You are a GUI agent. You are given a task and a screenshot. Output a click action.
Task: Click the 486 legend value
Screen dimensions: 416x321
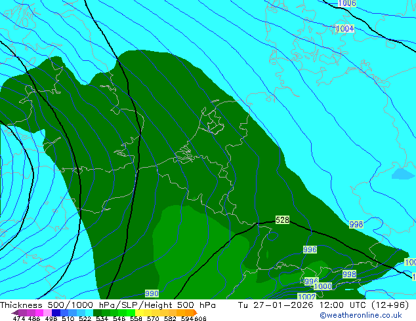34,318
